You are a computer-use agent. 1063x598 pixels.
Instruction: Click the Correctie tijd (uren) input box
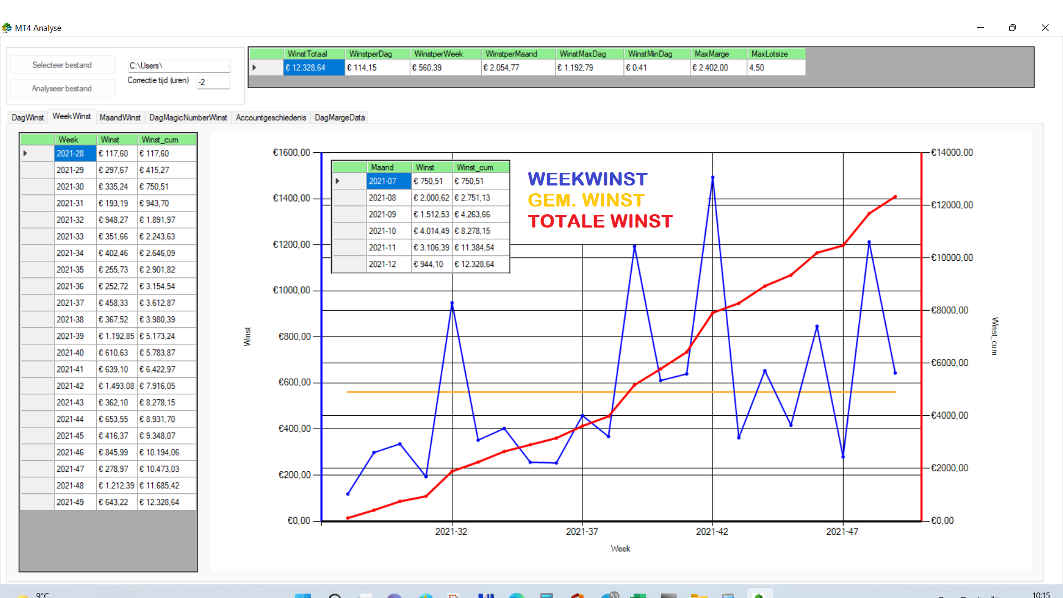213,82
